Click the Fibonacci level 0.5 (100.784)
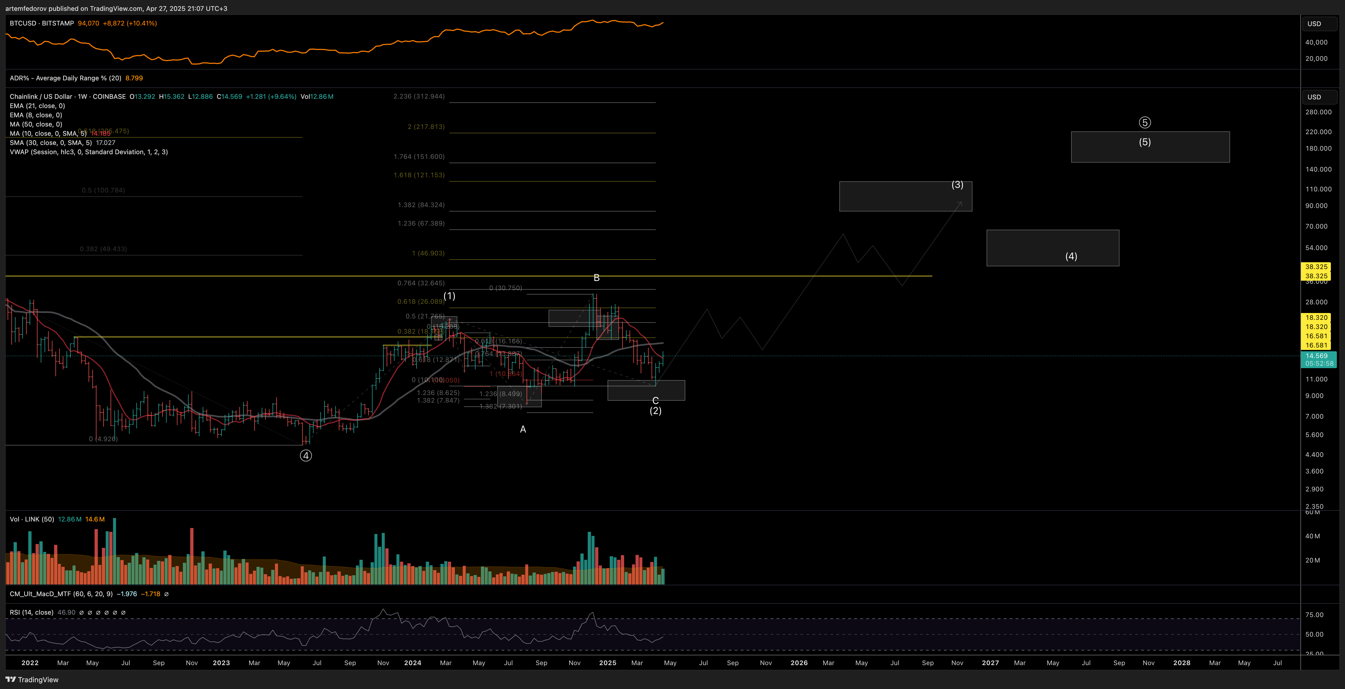The height and width of the screenshot is (689, 1345). pyautogui.click(x=103, y=190)
